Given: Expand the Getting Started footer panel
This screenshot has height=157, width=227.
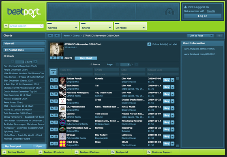Looking at the screenshot, I should click(4, 152).
